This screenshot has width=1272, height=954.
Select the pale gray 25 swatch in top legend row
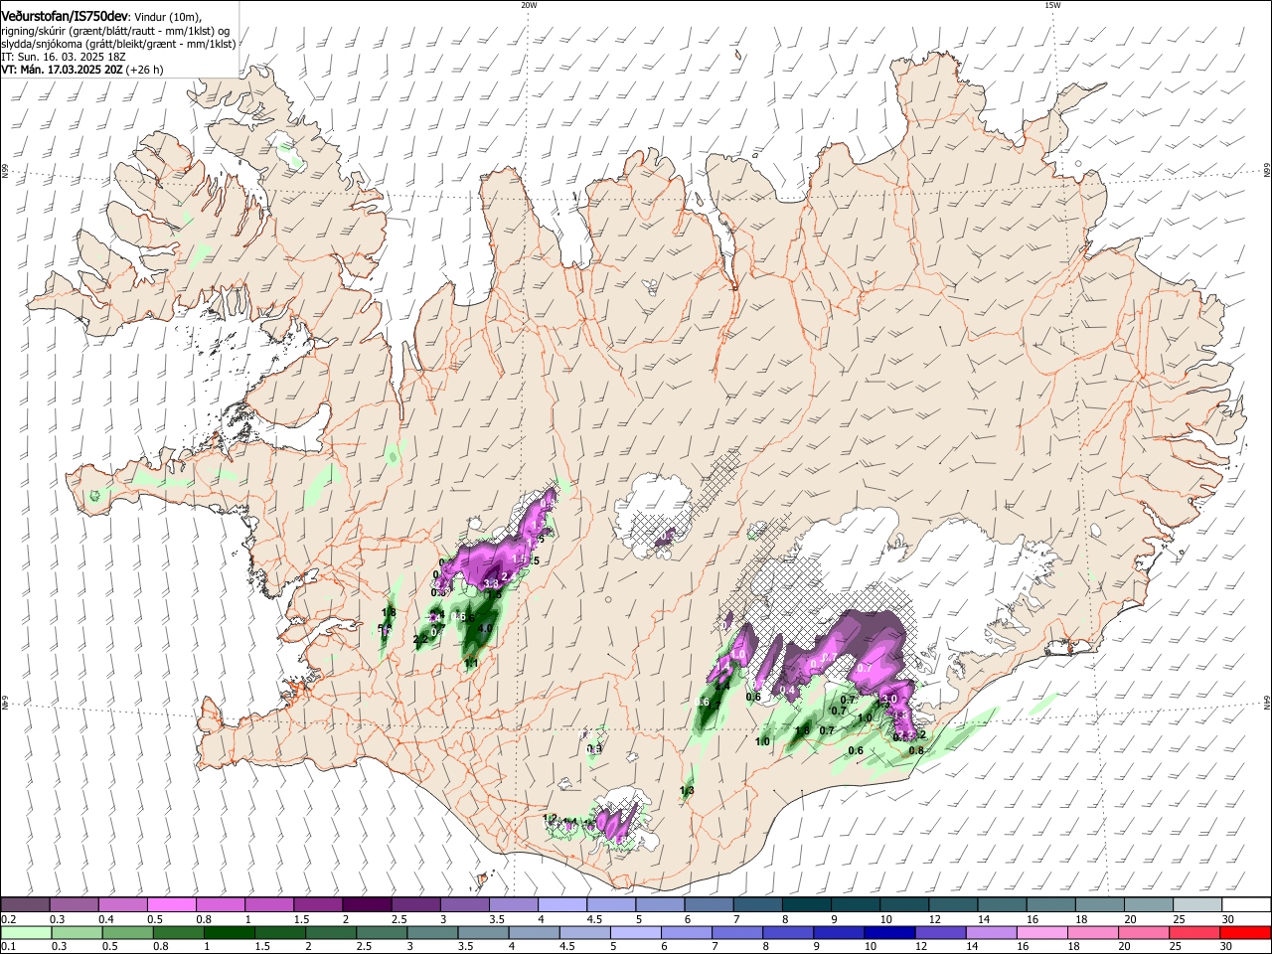pos(1197,905)
